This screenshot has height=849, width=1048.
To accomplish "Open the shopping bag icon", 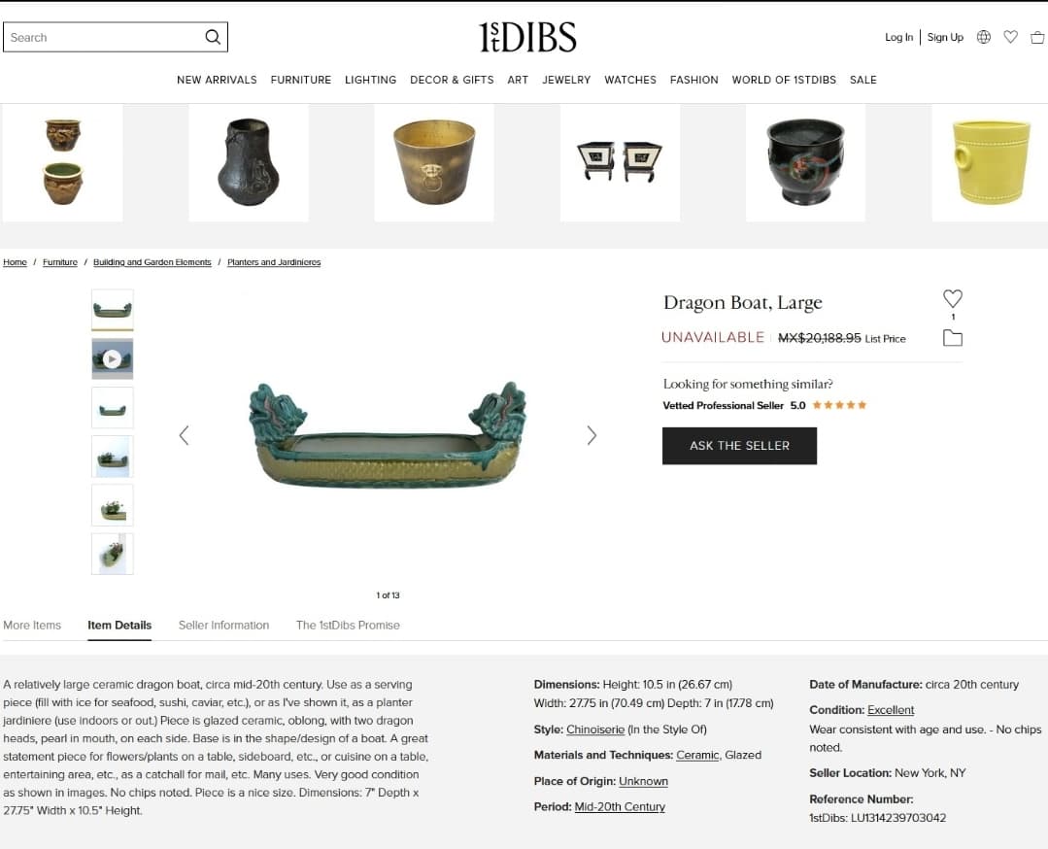I will pyautogui.click(x=1037, y=38).
